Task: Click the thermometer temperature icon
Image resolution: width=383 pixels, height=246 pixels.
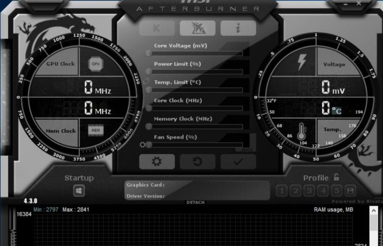Action: pyautogui.click(x=301, y=131)
